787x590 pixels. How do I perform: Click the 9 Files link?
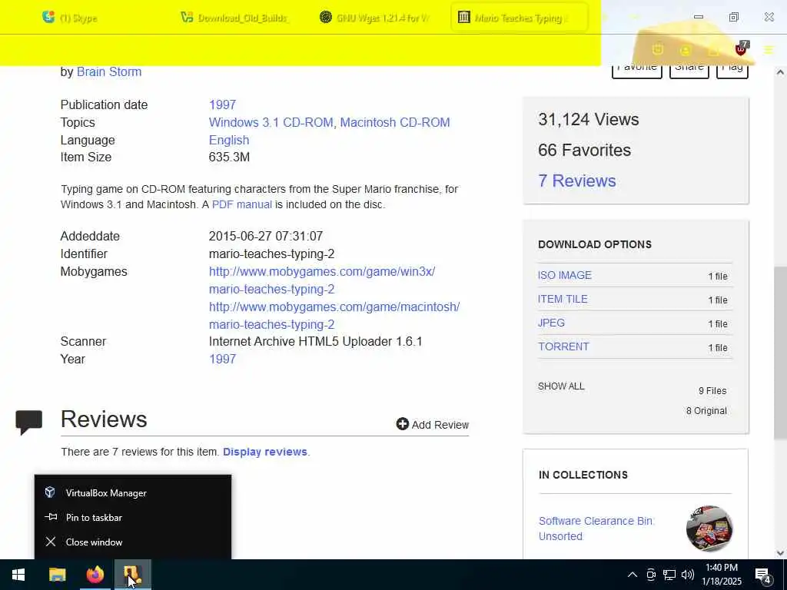pos(712,391)
